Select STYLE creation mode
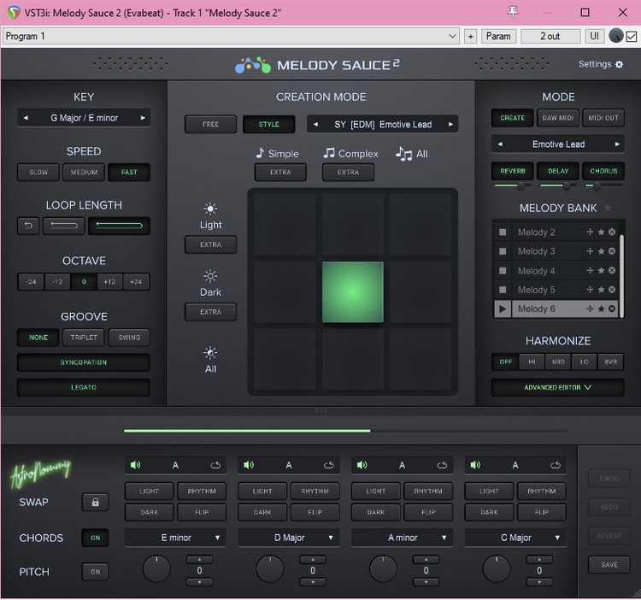641x600 pixels. coord(268,124)
